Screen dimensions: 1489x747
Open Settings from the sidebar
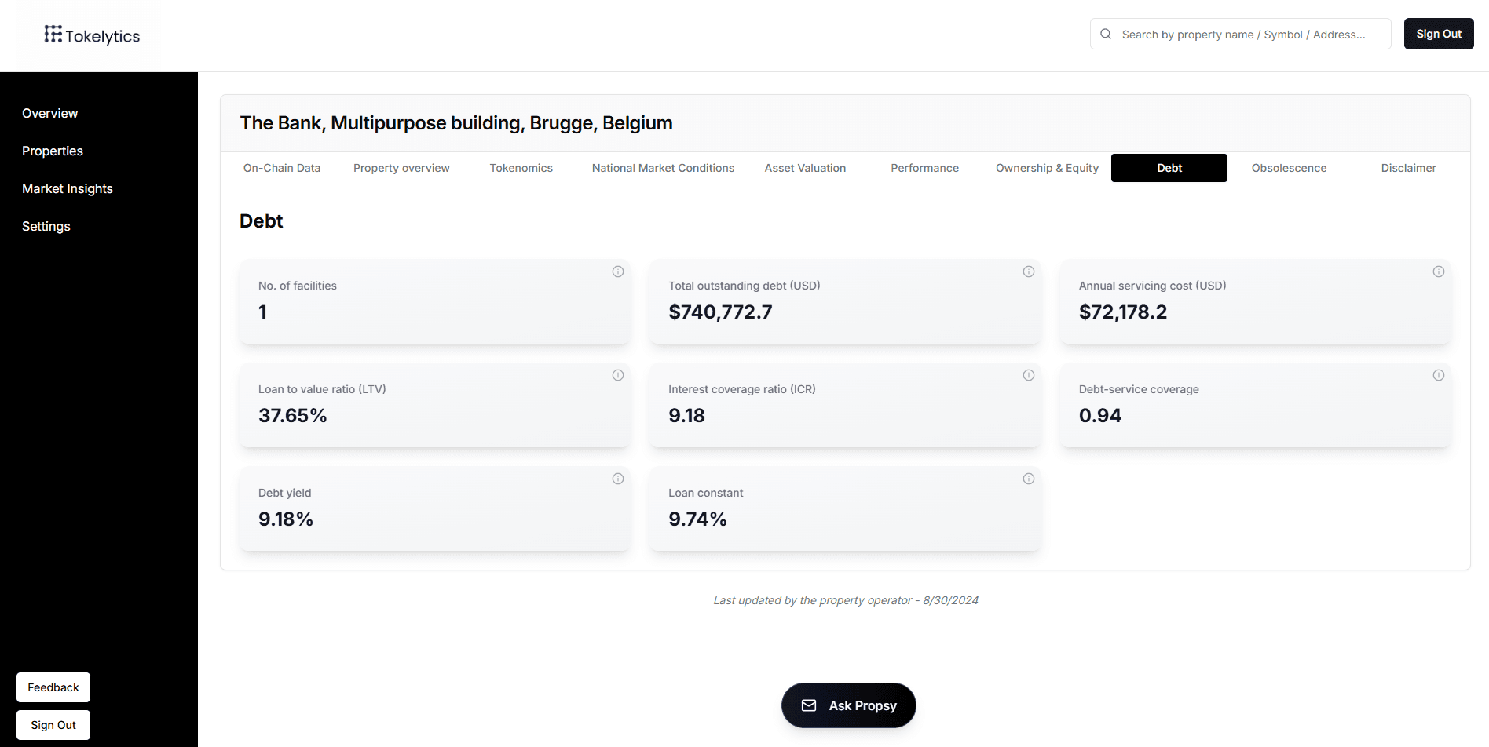[x=46, y=226]
